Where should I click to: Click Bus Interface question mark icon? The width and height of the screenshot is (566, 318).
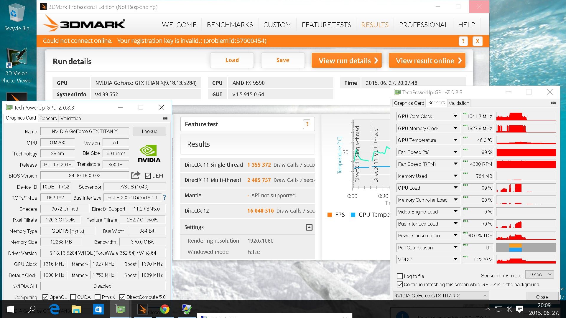164,198
